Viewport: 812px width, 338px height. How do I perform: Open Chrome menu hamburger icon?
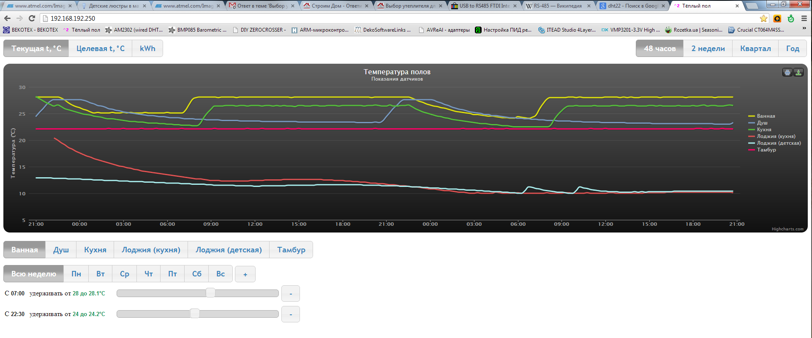point(804,18)
